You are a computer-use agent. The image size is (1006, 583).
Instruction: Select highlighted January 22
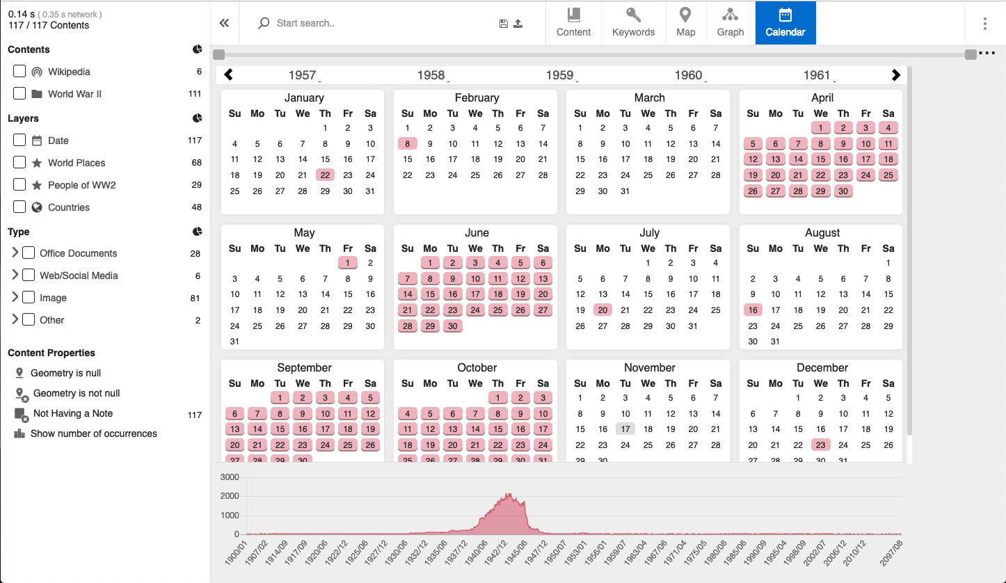325,175
